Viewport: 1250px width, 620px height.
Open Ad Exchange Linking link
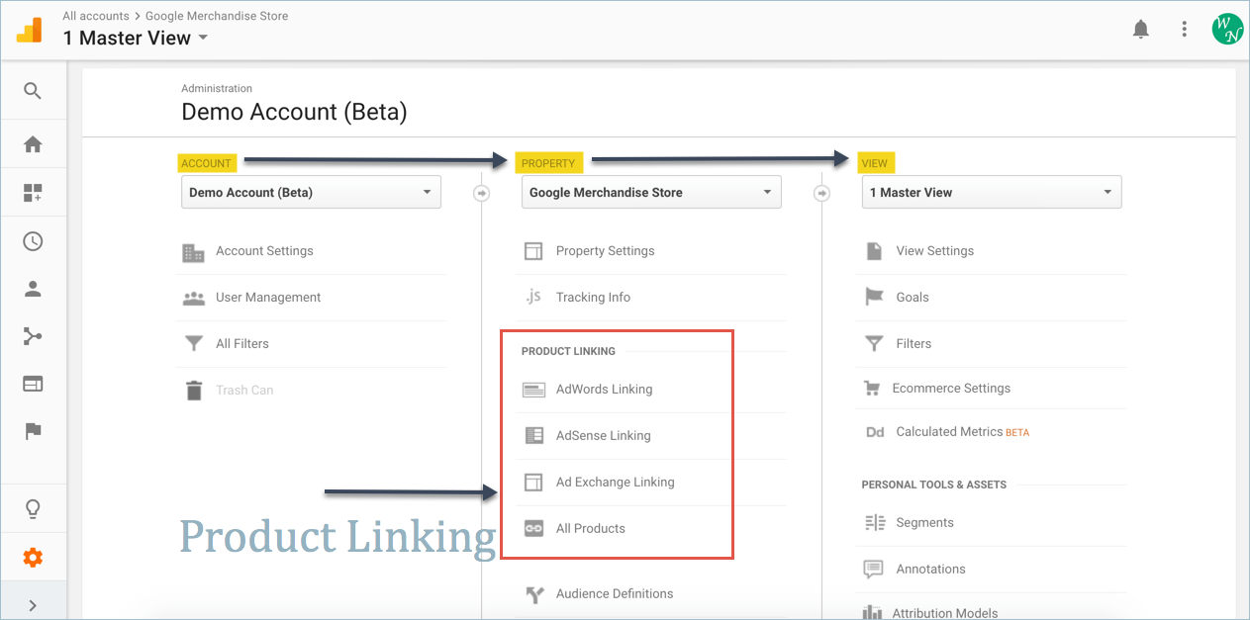point(616,483)
